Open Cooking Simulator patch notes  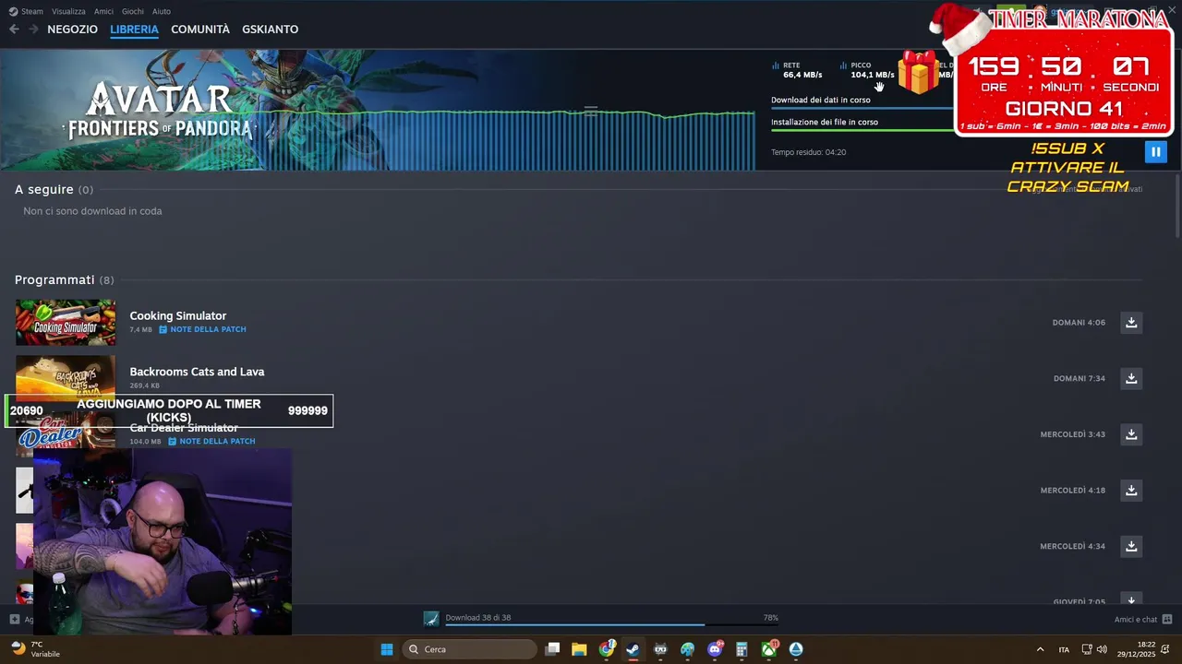(x=202, y=329)
